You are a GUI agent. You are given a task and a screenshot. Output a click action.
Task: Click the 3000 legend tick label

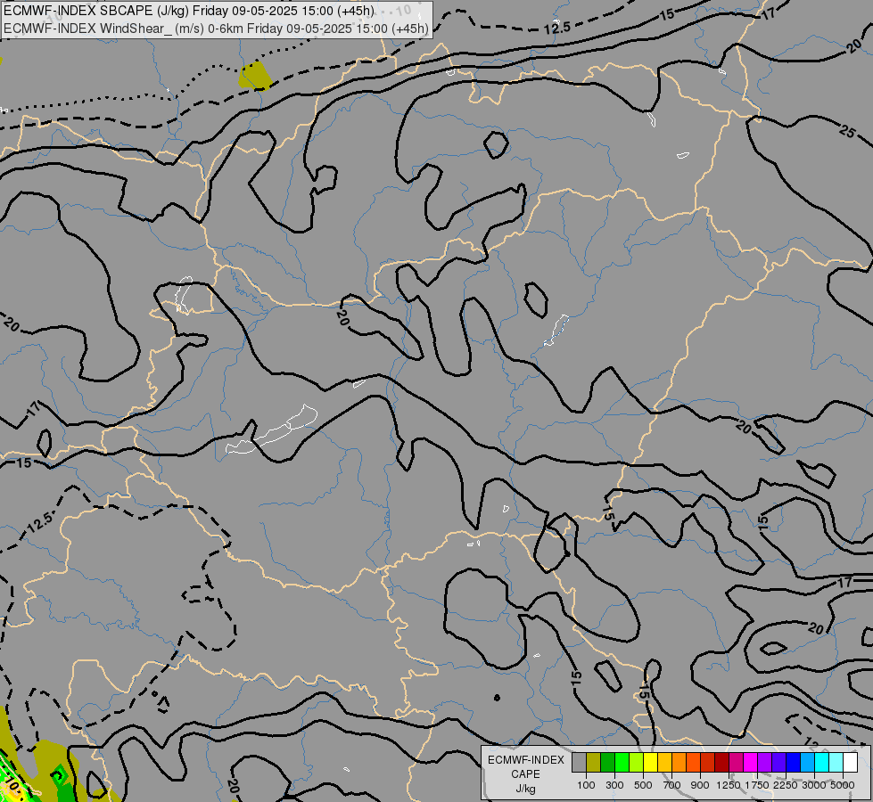(x=814, y=785)
